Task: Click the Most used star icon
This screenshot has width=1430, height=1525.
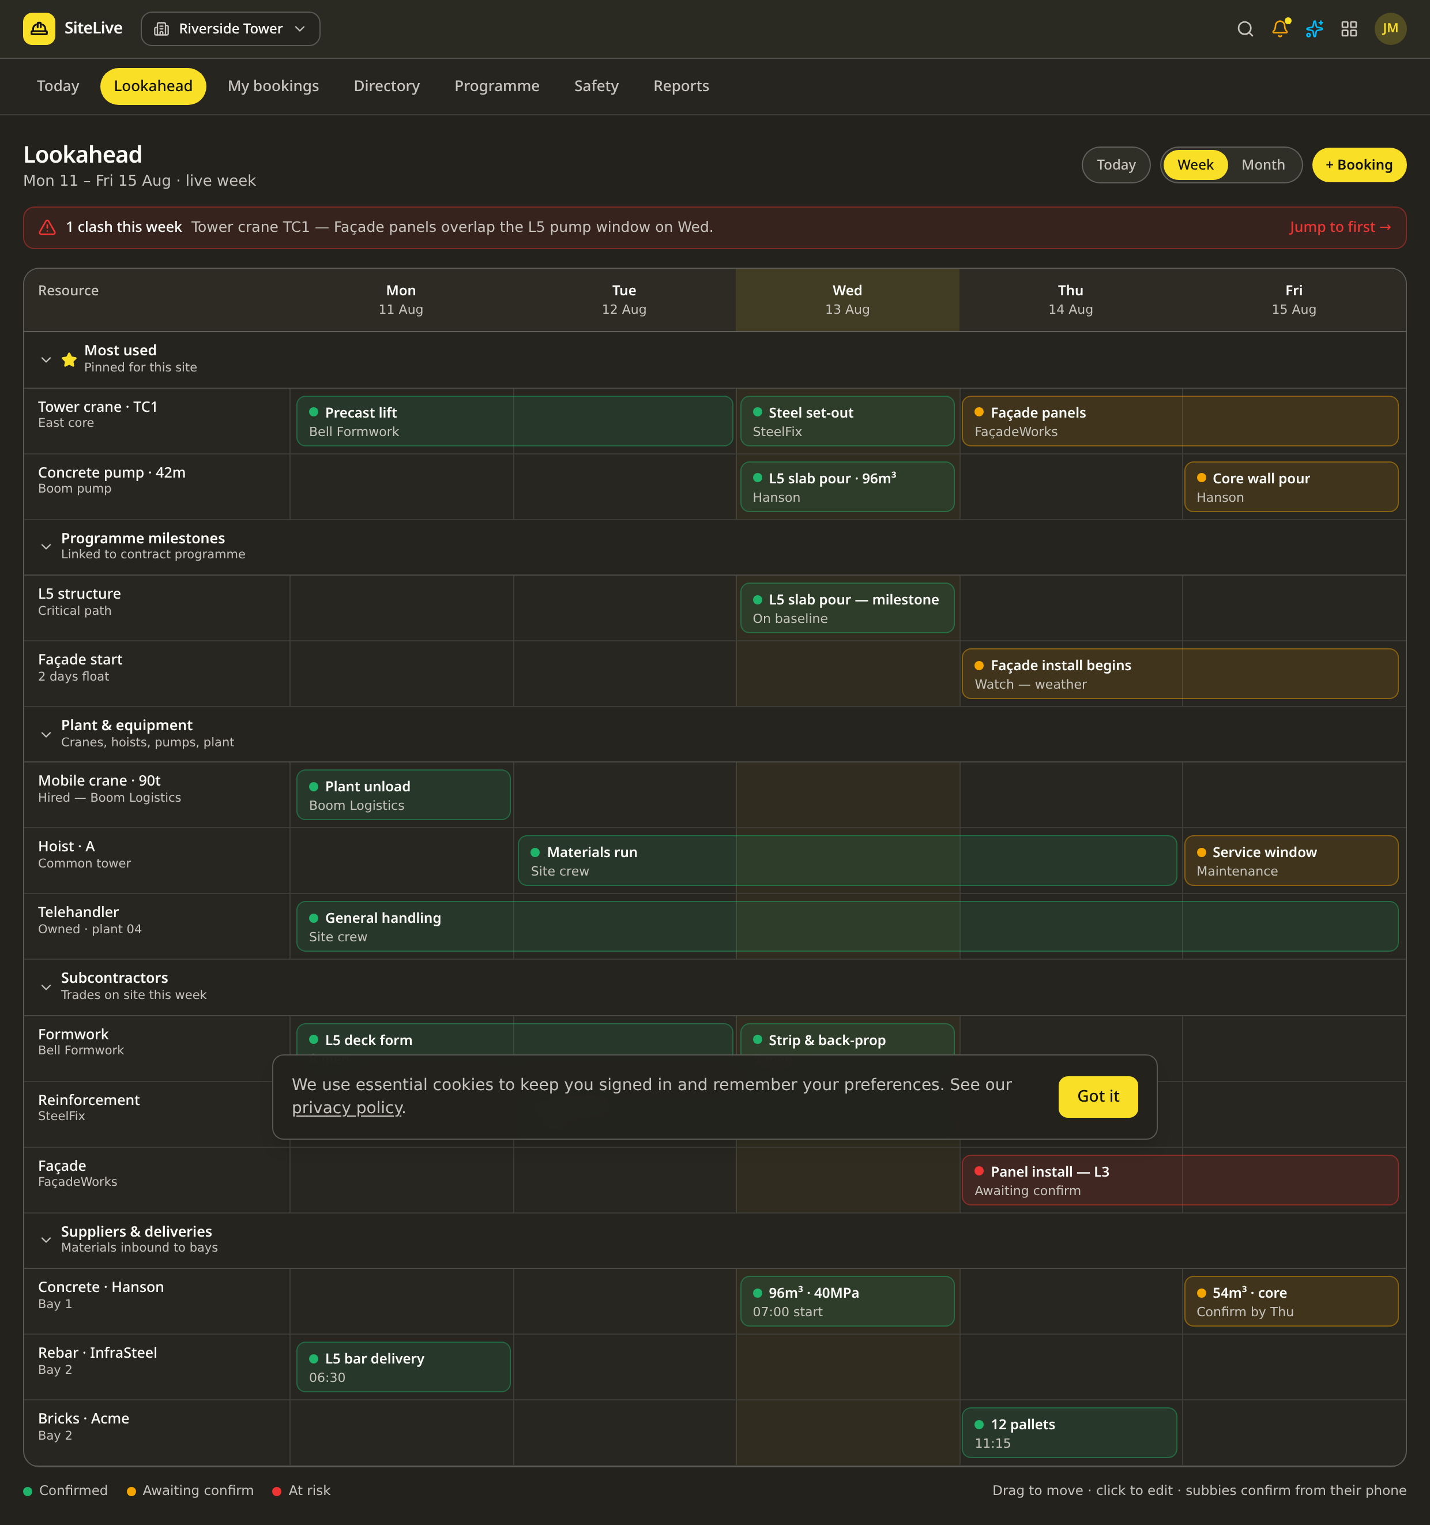Action: [69, 359]
